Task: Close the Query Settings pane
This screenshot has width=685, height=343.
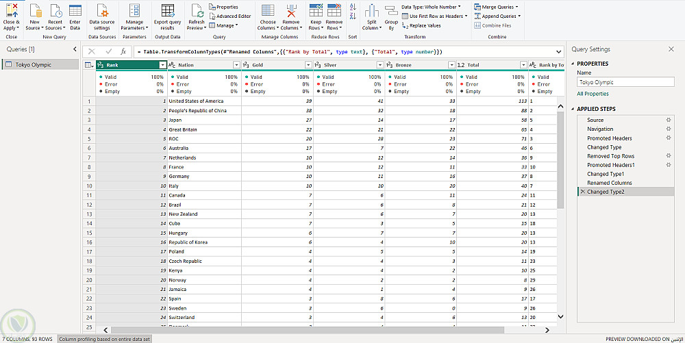Action: [671, 49]
